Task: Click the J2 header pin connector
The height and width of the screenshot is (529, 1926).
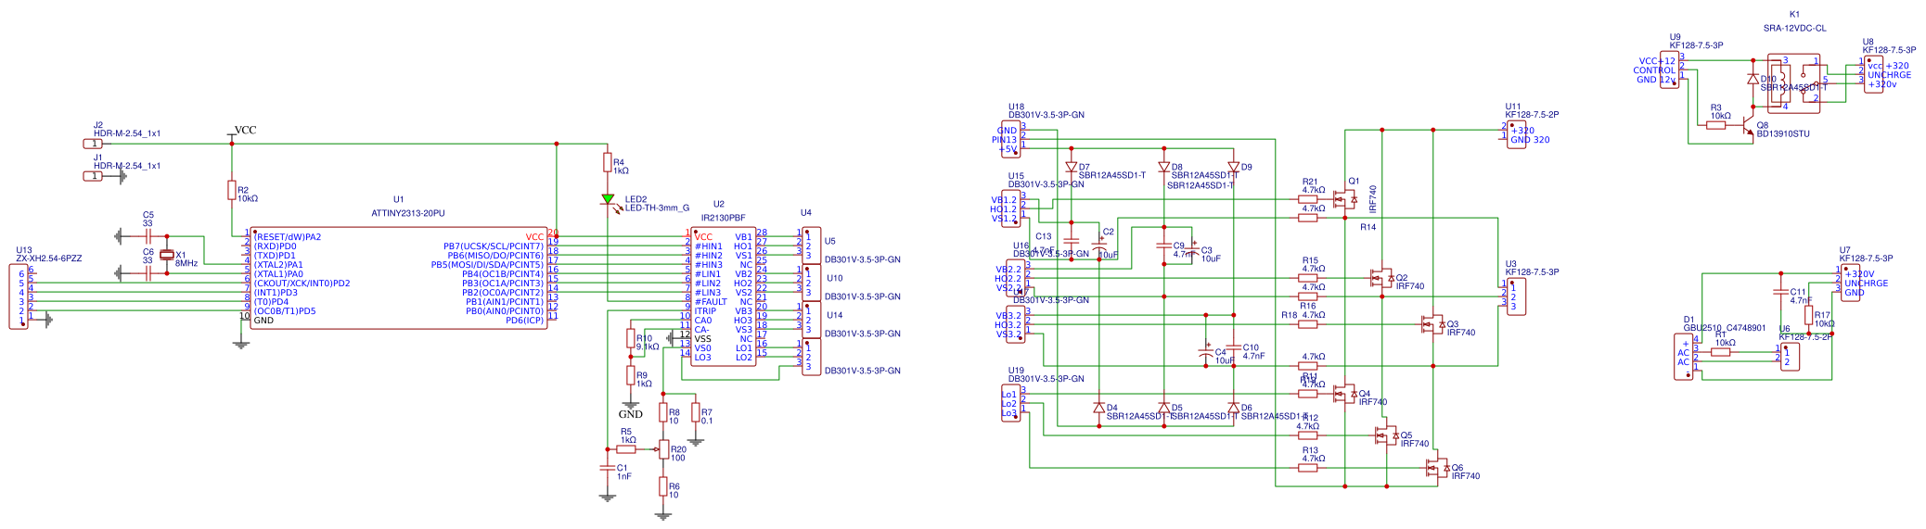Action: point(93,144)
